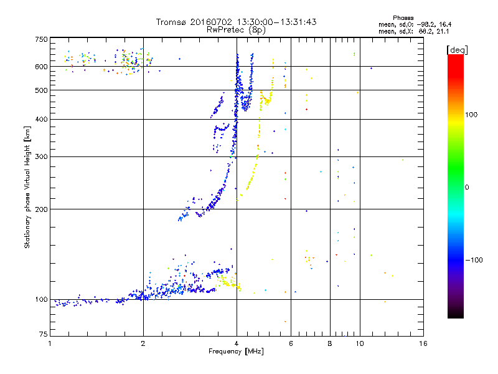498x374 pixels.
Task: Click the 'Phases' header in the legend
Action: click(403, 18)
